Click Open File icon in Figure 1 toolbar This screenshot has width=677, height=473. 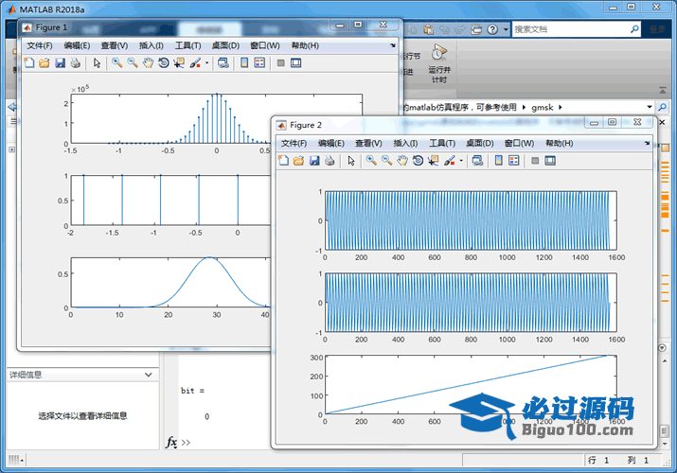(45, 63)
